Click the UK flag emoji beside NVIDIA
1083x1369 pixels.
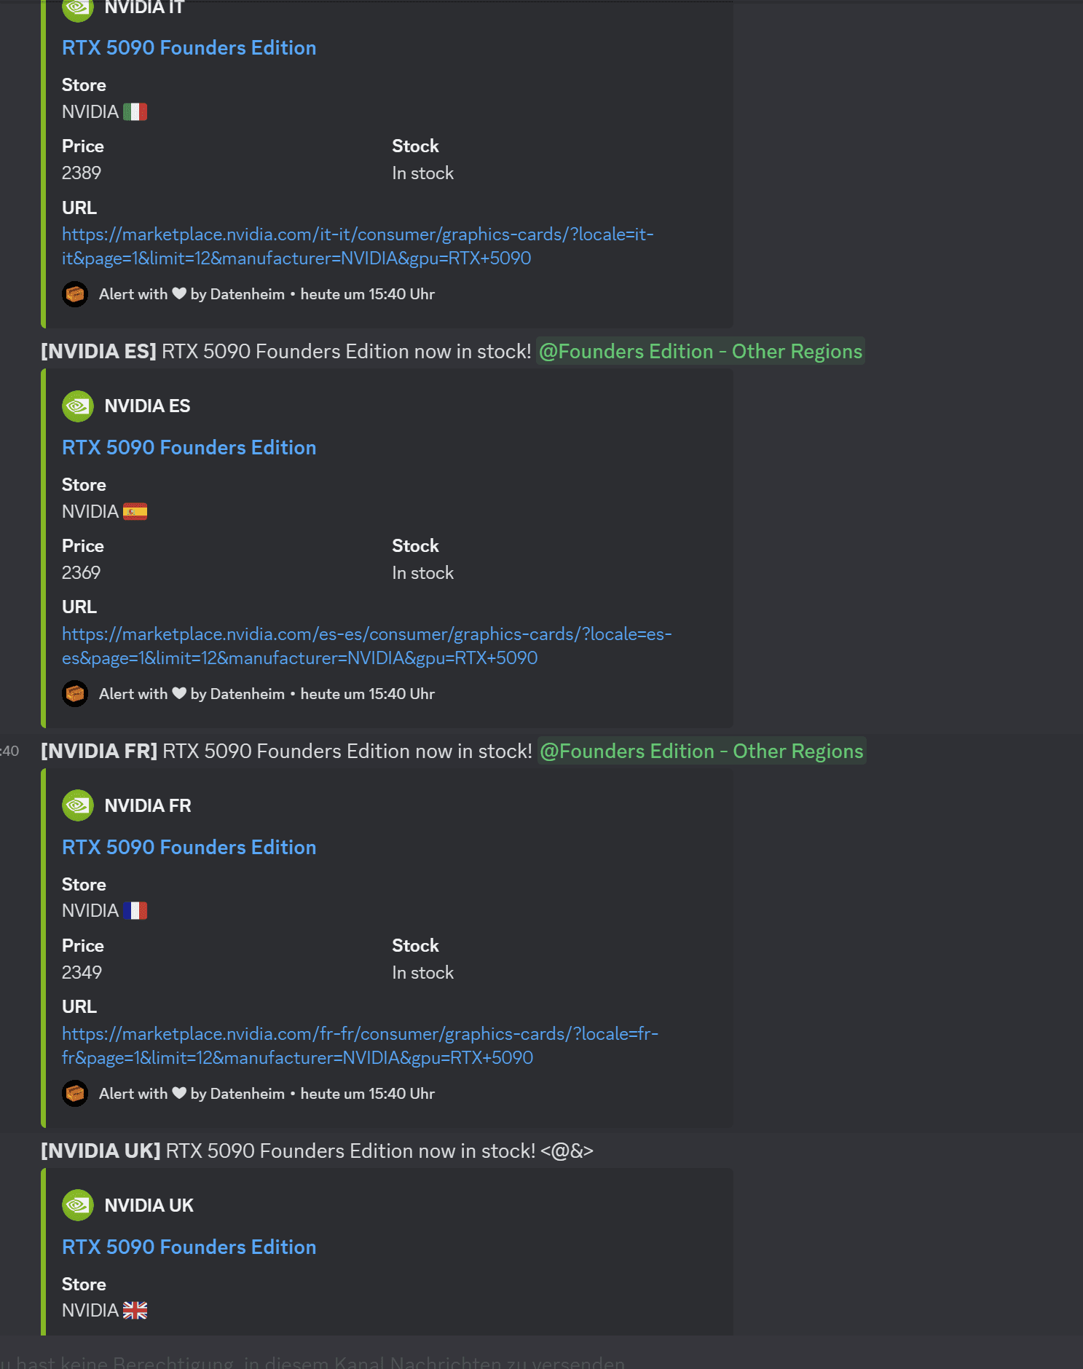[x=135, y=1311]
